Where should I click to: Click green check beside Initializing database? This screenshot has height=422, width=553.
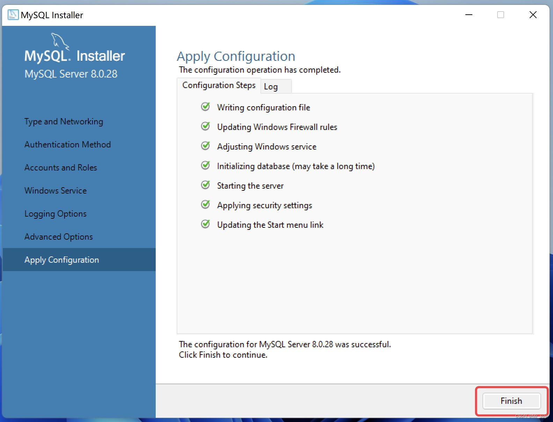pyautogui.click(x=206, y=165)
